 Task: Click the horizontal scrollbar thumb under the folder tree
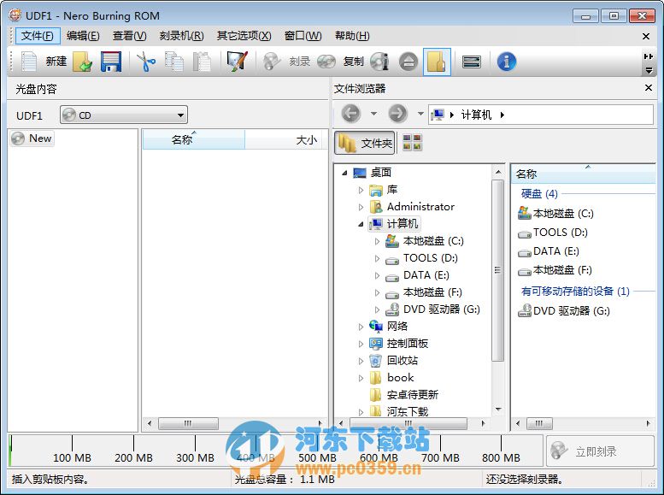[x=408, y=423]
